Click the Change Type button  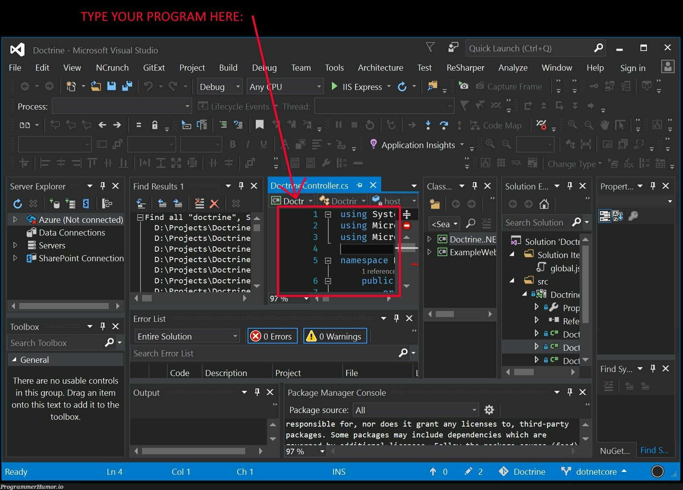click(575, 164)
